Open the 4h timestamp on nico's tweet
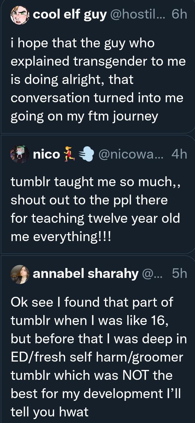The image size is (195, 423). (179, 155)
